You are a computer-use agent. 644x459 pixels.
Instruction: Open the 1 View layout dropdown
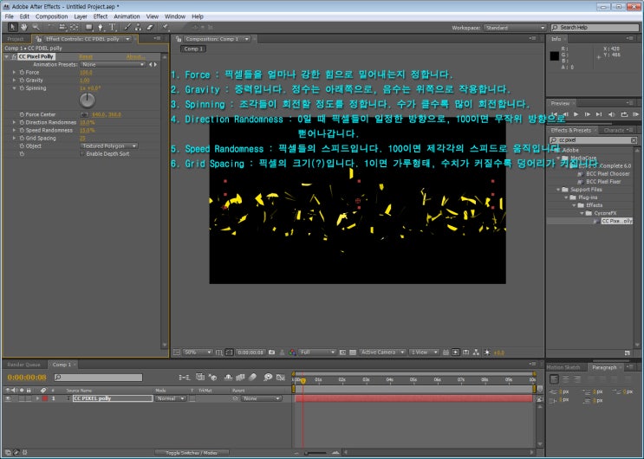tap(424, 352)
